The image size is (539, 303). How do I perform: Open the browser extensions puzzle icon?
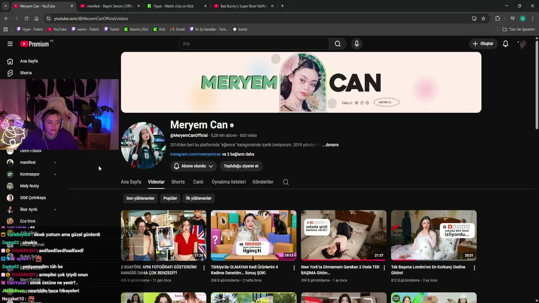click(497, 19)
